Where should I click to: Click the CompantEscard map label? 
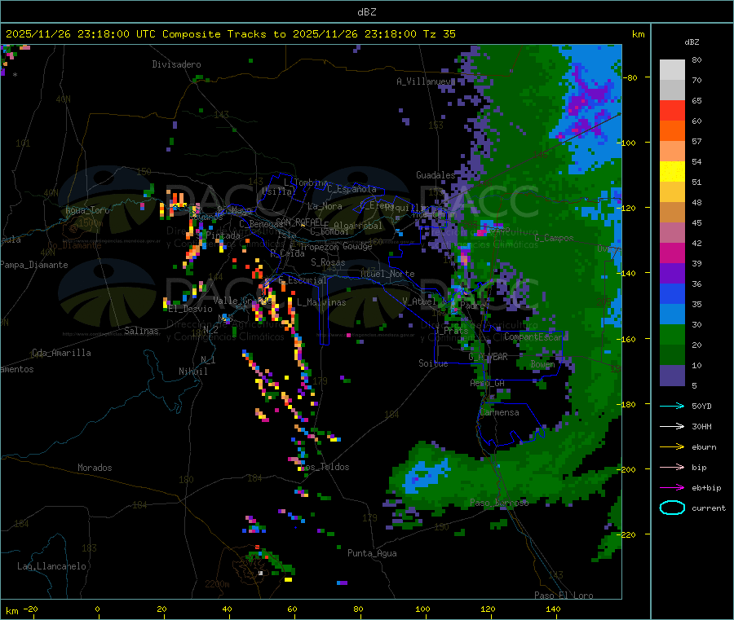pos(537,337)
